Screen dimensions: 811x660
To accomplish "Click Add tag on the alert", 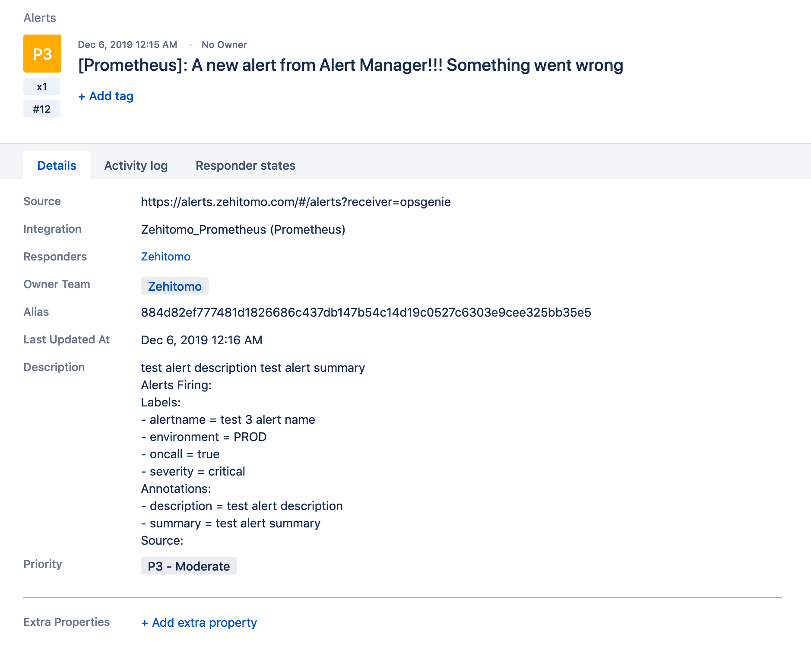I will (105, 96).
